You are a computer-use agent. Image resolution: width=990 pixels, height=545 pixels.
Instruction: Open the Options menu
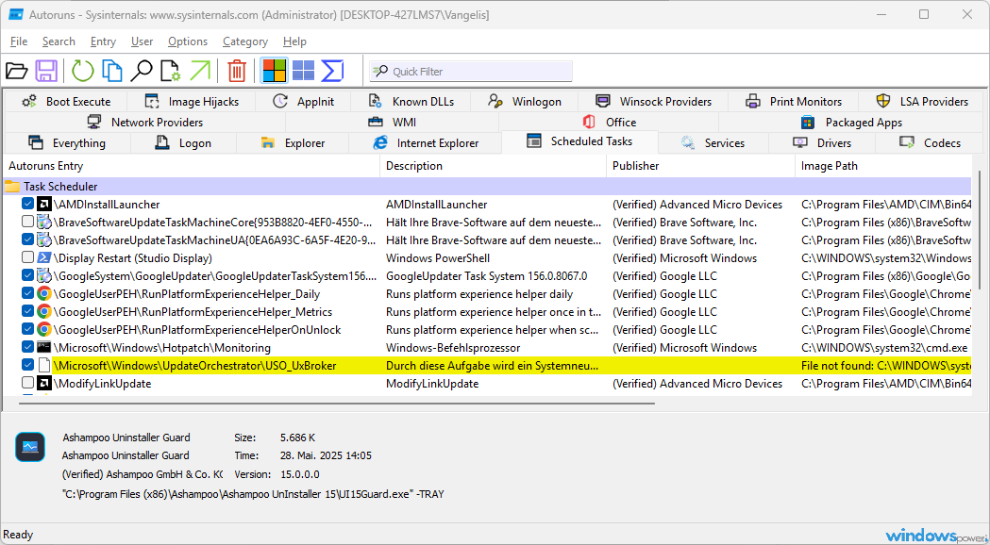click(x=188, y=41)
